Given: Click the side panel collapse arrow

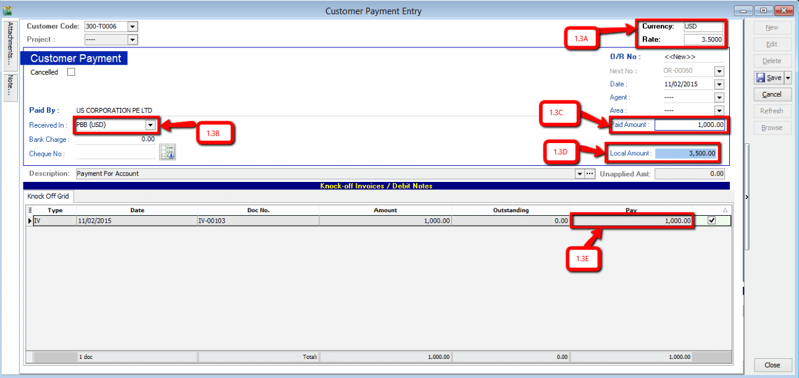Looking at the screenshot, I should (747, 197).
